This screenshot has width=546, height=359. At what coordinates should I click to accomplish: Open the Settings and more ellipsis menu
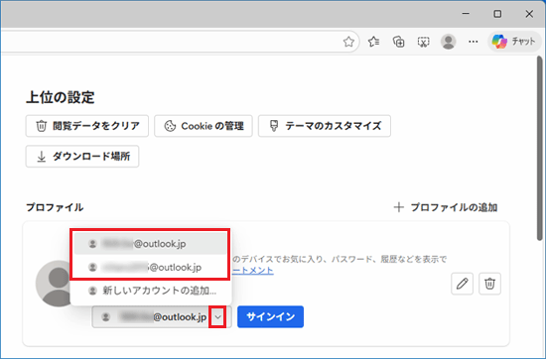point(473,42)
